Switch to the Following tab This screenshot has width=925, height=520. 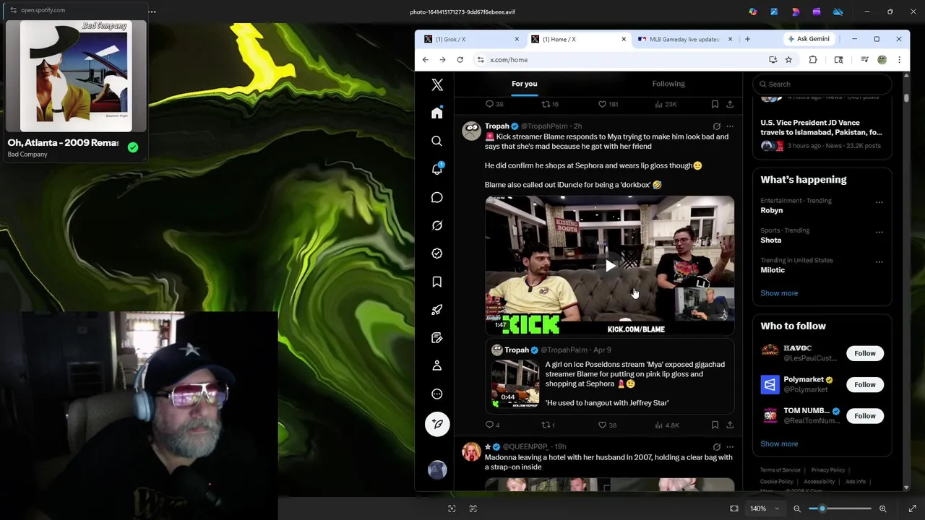[668, 84]
